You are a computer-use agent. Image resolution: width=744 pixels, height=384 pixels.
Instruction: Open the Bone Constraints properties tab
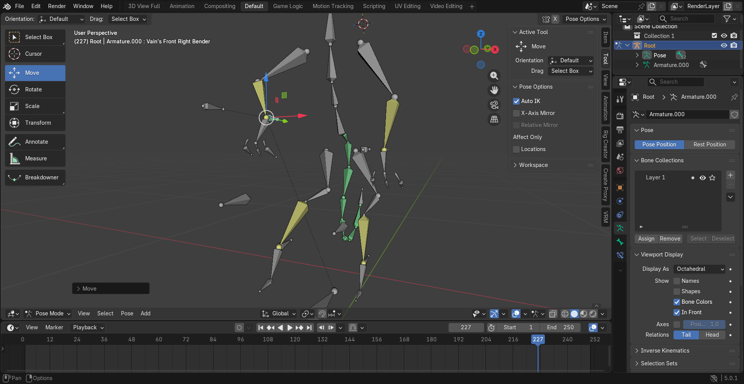(620, 255)
